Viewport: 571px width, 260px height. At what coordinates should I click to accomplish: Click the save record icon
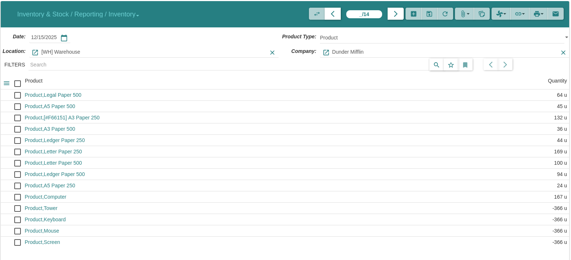429,14
